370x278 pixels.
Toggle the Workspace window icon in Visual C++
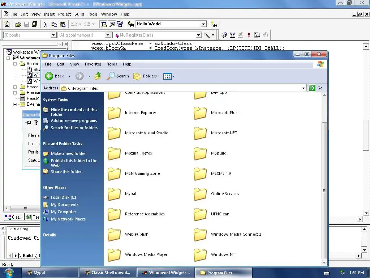[103, 24]
